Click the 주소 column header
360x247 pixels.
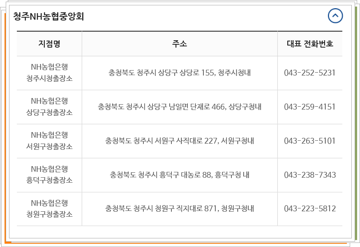pos(180,43)
